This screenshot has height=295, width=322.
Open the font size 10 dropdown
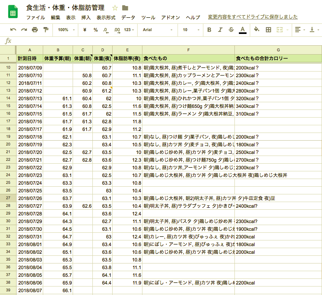coord(191,30)
